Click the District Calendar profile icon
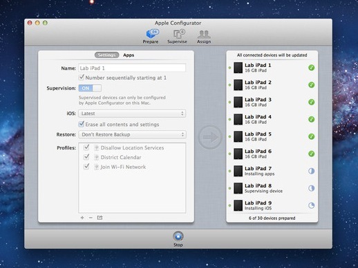This screenshot has width=358, height=268. click(97, 157)
